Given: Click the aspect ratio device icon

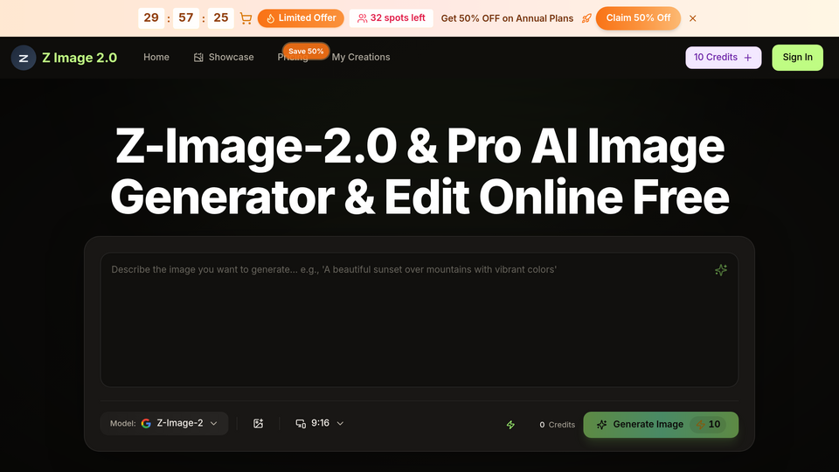Looking at the screenshot, I should (301, 423).
